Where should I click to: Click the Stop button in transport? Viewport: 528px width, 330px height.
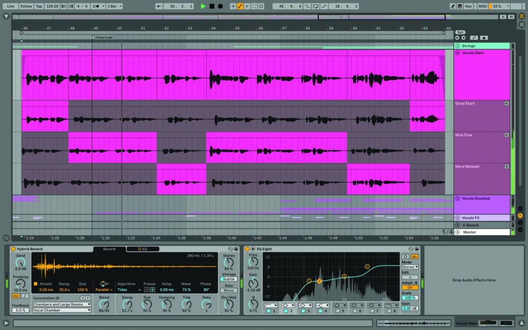coord(211,6)
